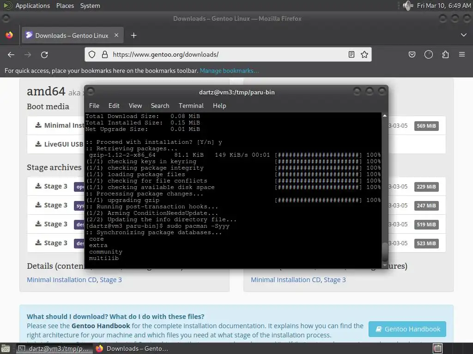Viewport: 473px width, 354px height.
Task: Click the third Stage 3 download link
Action: (51, 224)
